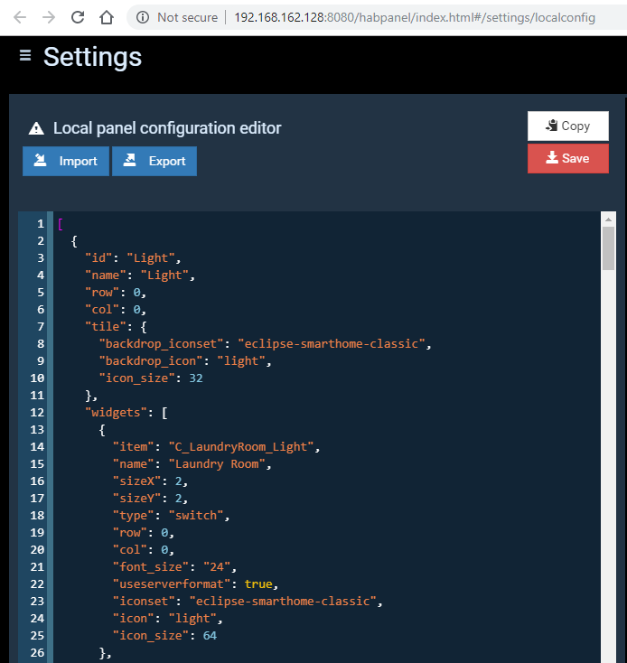This screenshot has height=663, width=627.
Task: Click the true value of useserverformat
Action: point(258,584)
